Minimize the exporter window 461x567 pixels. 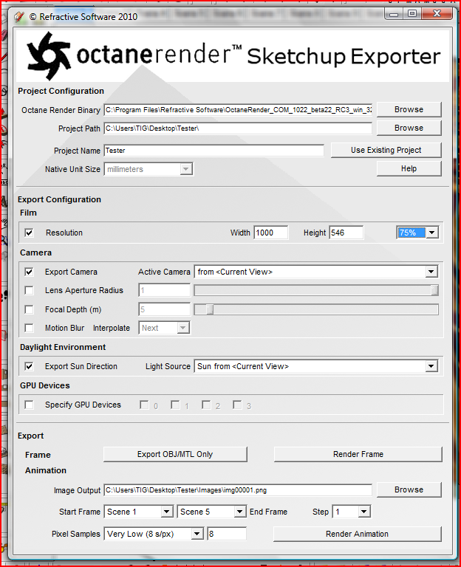(395, 15)
